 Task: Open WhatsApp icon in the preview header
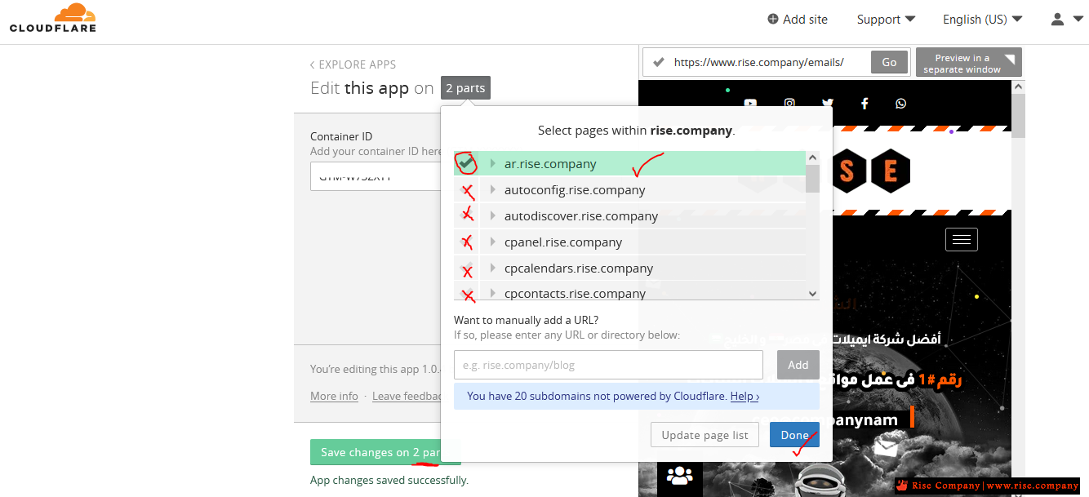click(900, 104)
